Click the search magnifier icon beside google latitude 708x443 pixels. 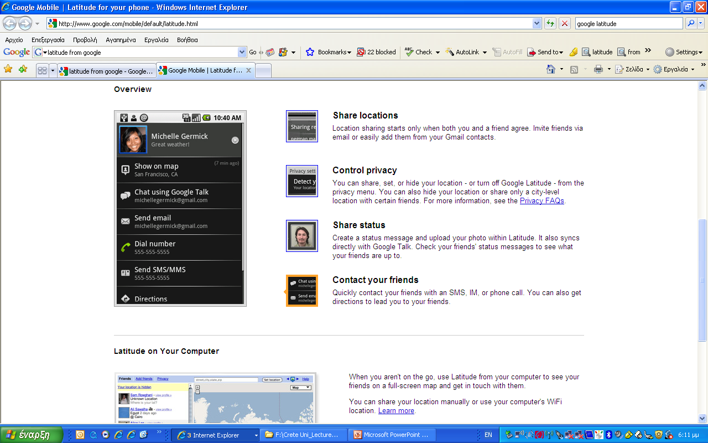click(x=690, y=23)
